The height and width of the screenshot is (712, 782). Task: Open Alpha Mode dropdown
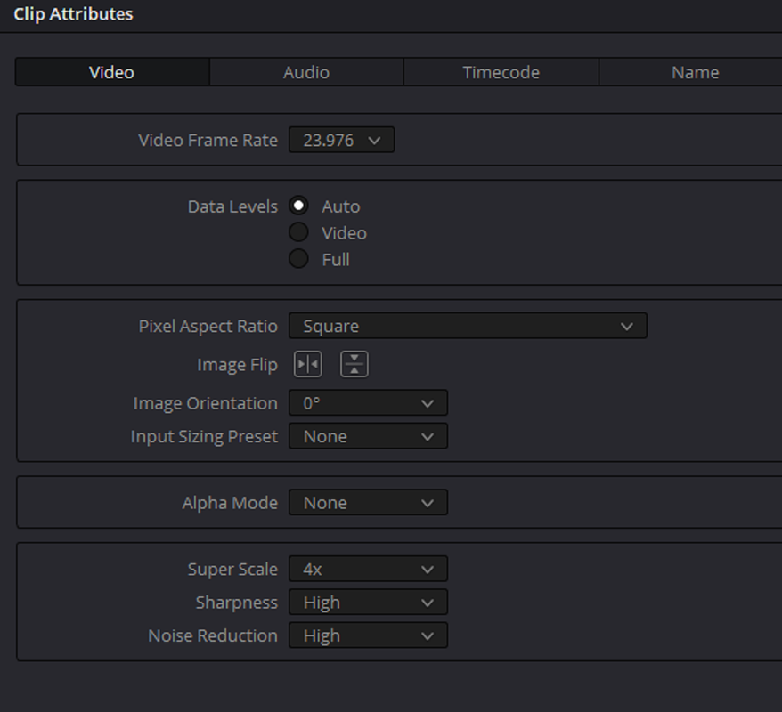tap(368, 502)
